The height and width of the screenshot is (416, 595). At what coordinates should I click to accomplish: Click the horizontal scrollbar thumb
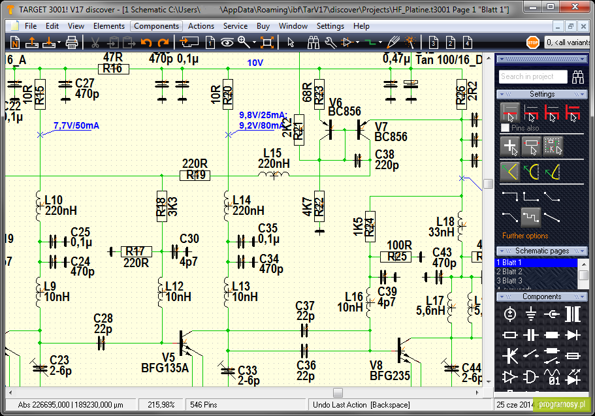coord(338,392)
